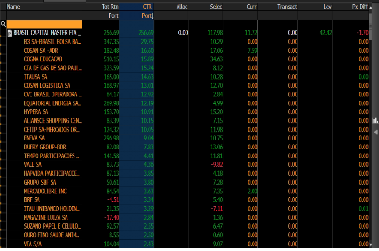Open the chart icon on right edge

pos(375,120)
